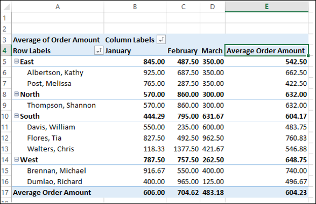
Task: Select column B header
Action: [135, 7]
